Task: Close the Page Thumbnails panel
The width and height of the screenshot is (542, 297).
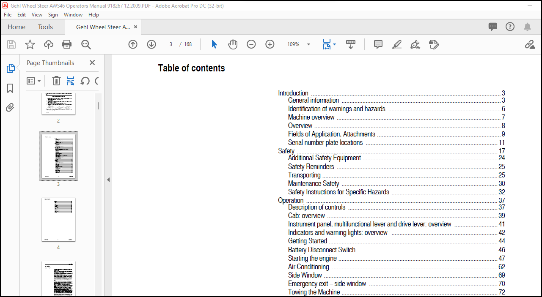Action: [92, 63]
